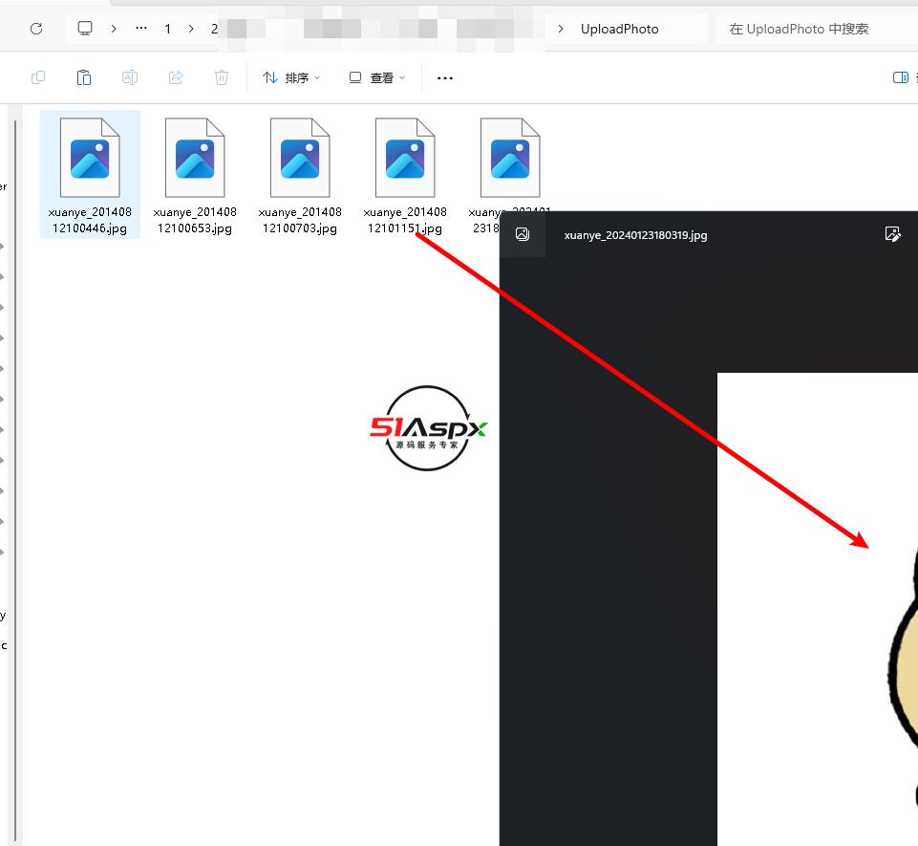Click the Copy toolbar icon
Screen dimensions: 918x846
(38, 77)
